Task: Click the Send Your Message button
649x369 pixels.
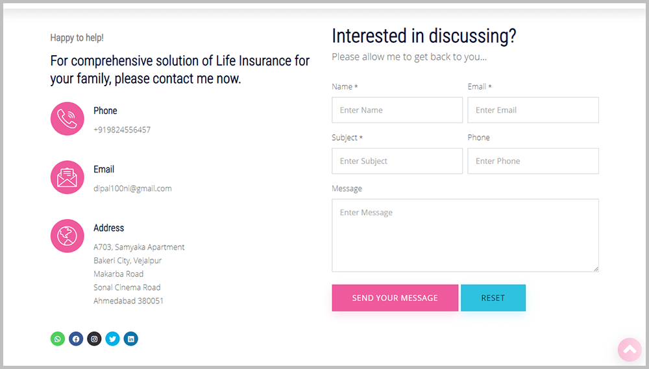Action: 395,298
